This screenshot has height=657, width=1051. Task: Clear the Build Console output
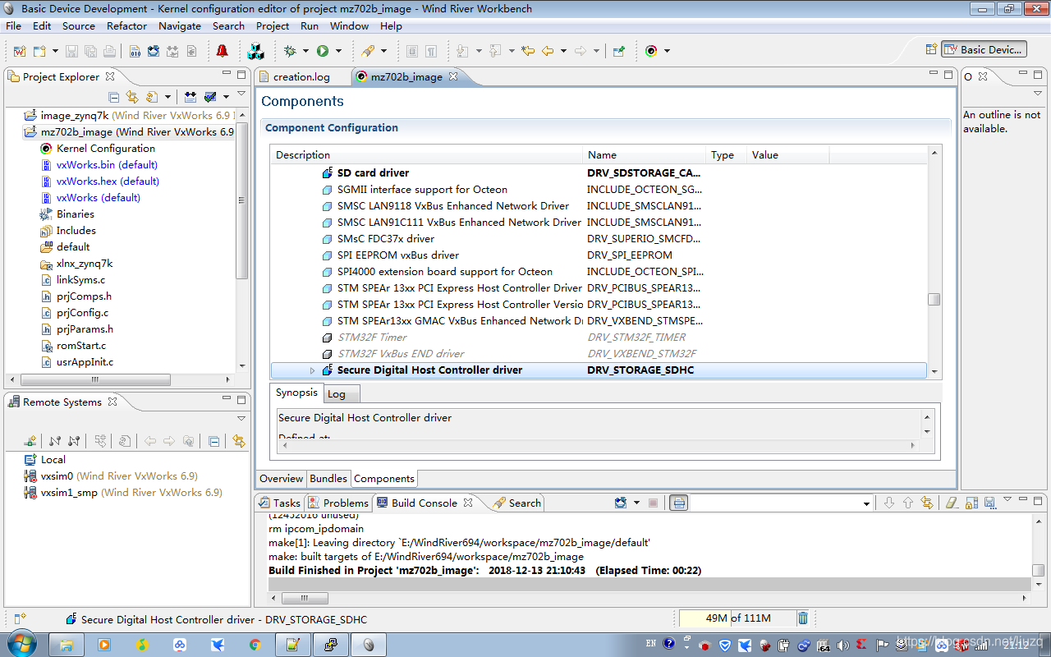coord(952,503)
